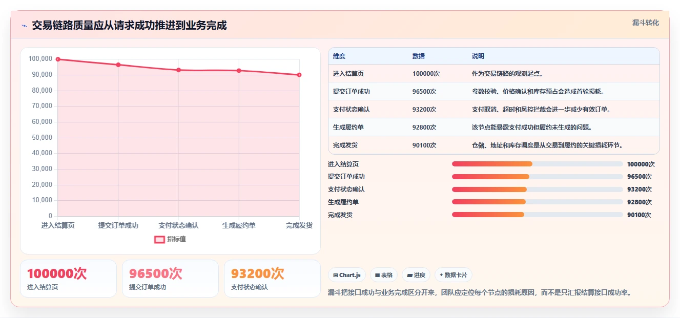Screen dimensions: 680x318
Task: Click table data cell 93200次
Action: point(424,110)
